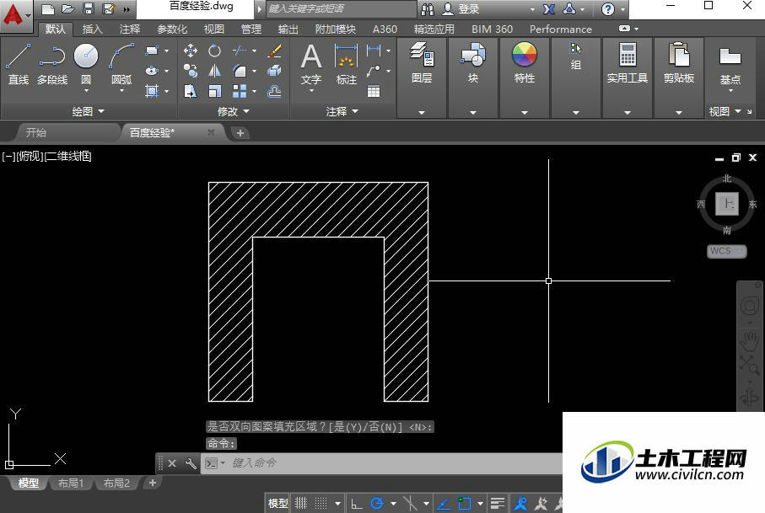The image size is (765, 513).
Task: Open the Layer (图层) panel
Action: [x=422, y=63]
